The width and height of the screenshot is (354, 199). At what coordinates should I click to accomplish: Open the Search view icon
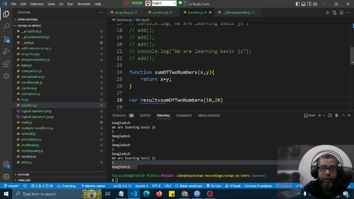[x=6, y=26]
